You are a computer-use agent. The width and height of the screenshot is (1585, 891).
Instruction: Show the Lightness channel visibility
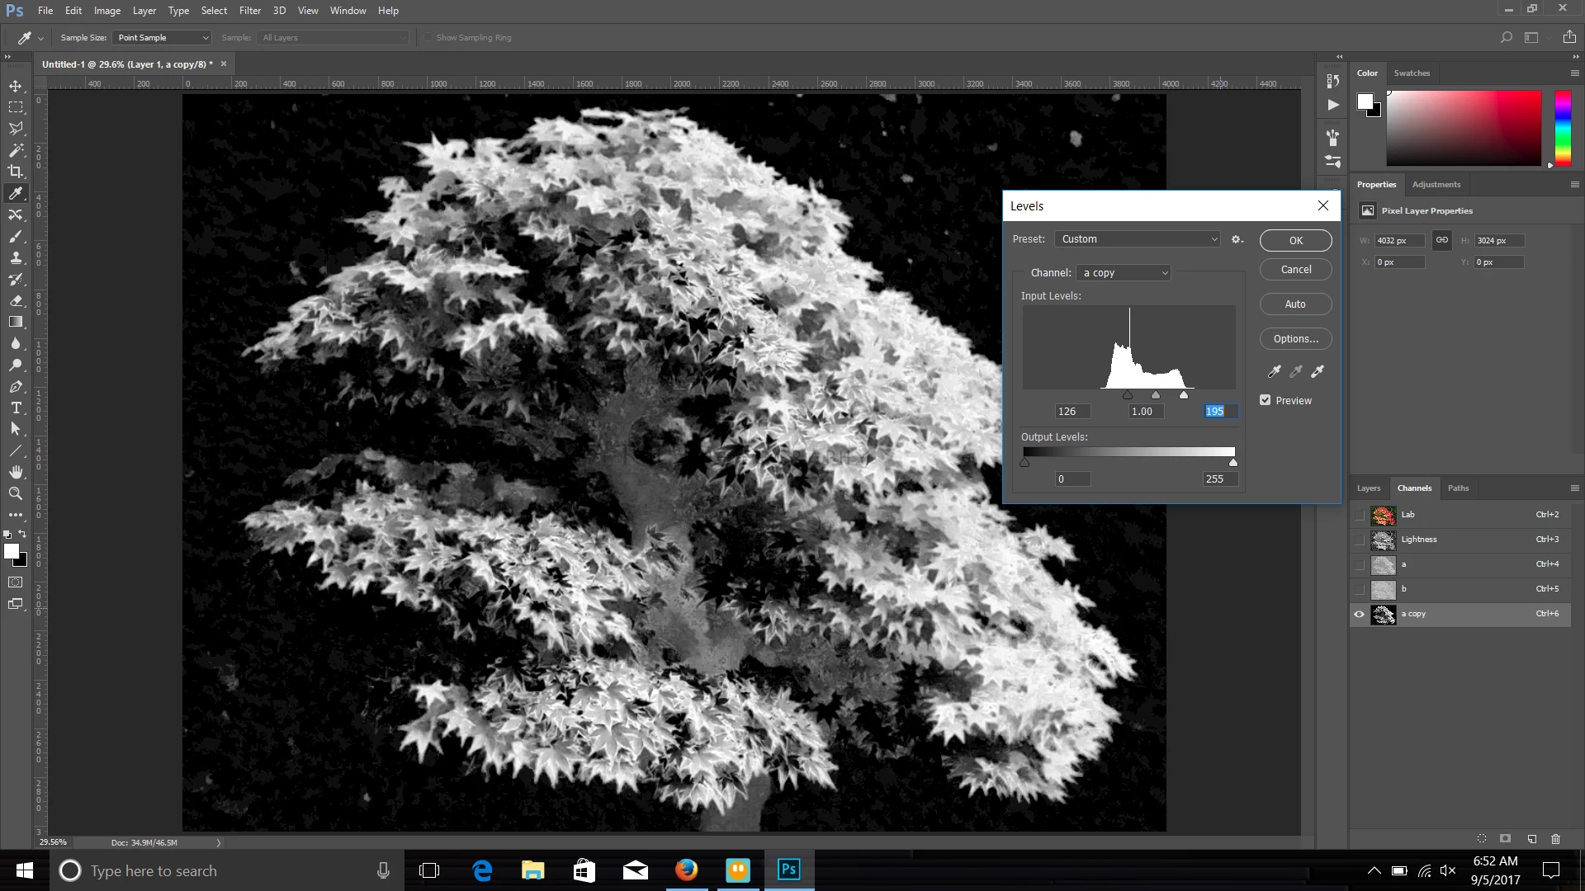[x=1359, y=540]
